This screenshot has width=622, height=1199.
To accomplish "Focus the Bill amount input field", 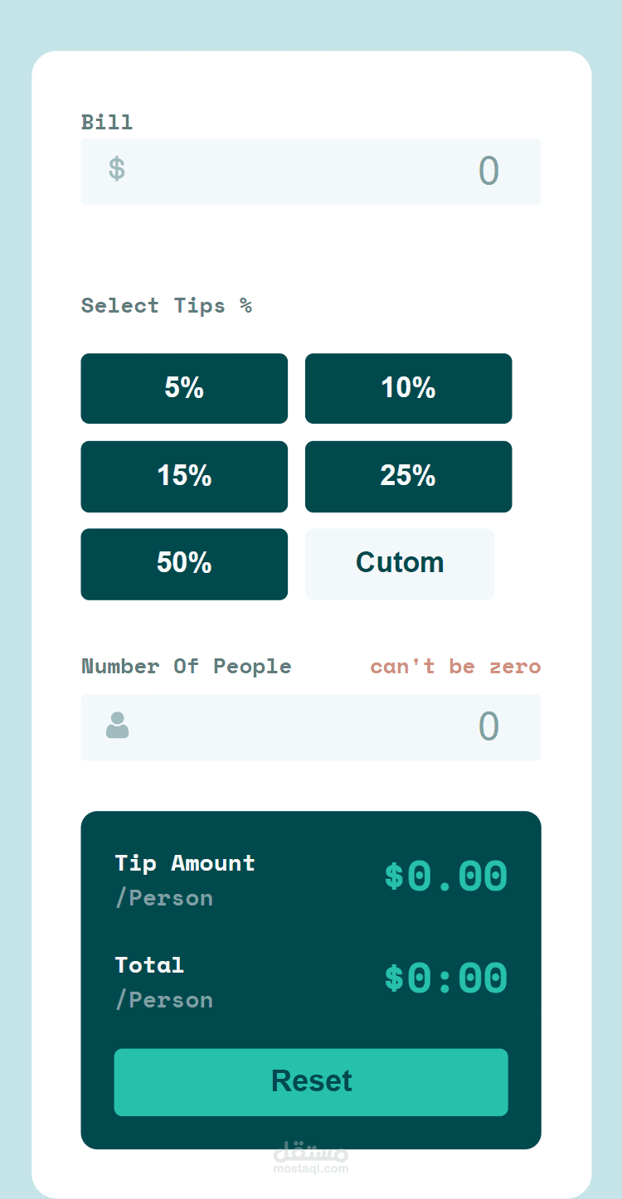I will click(332, 172).
